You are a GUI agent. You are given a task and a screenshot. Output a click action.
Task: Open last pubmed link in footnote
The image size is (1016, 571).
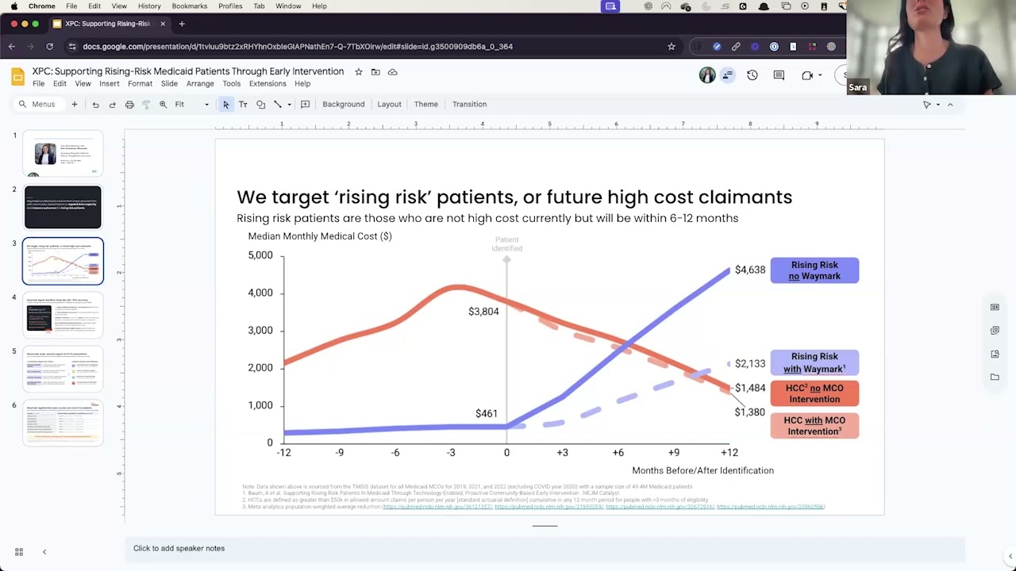pyautogui.click(x=771, y=507)
